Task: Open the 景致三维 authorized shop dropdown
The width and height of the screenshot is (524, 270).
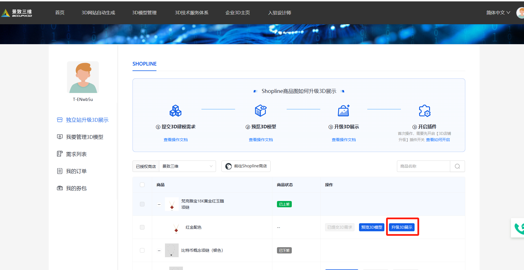Action: [x=187, y=166]
